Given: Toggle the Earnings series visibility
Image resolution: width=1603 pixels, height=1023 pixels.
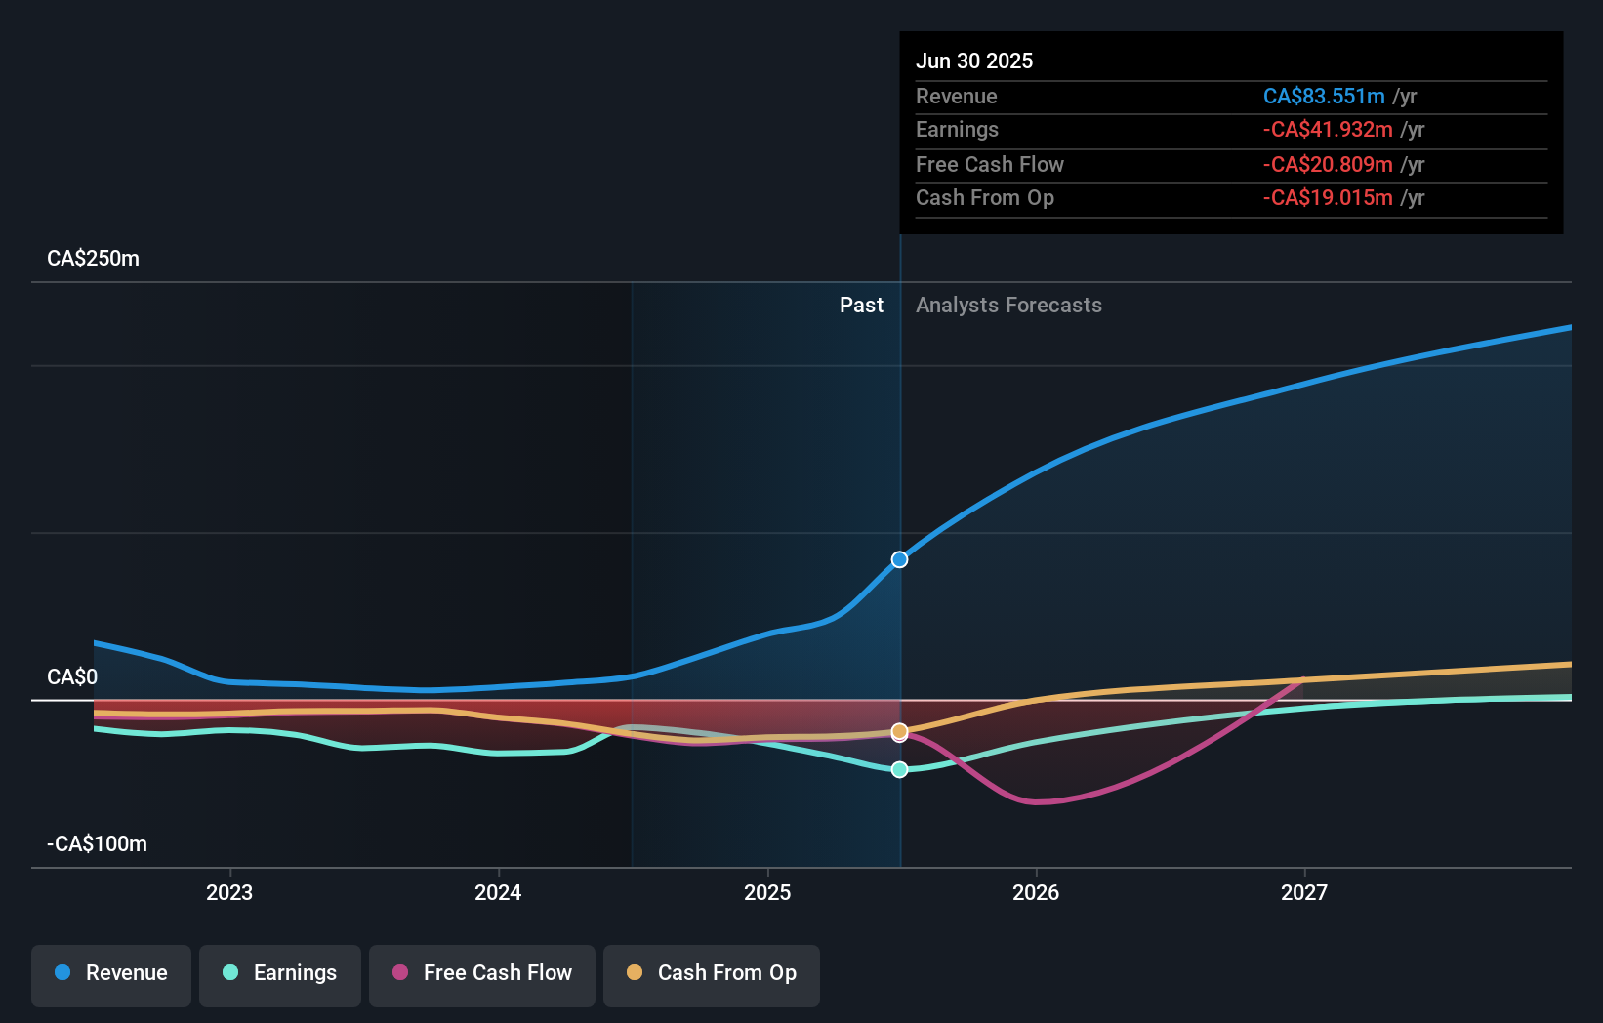Looking at the screenshot, I should coord(280,973).
